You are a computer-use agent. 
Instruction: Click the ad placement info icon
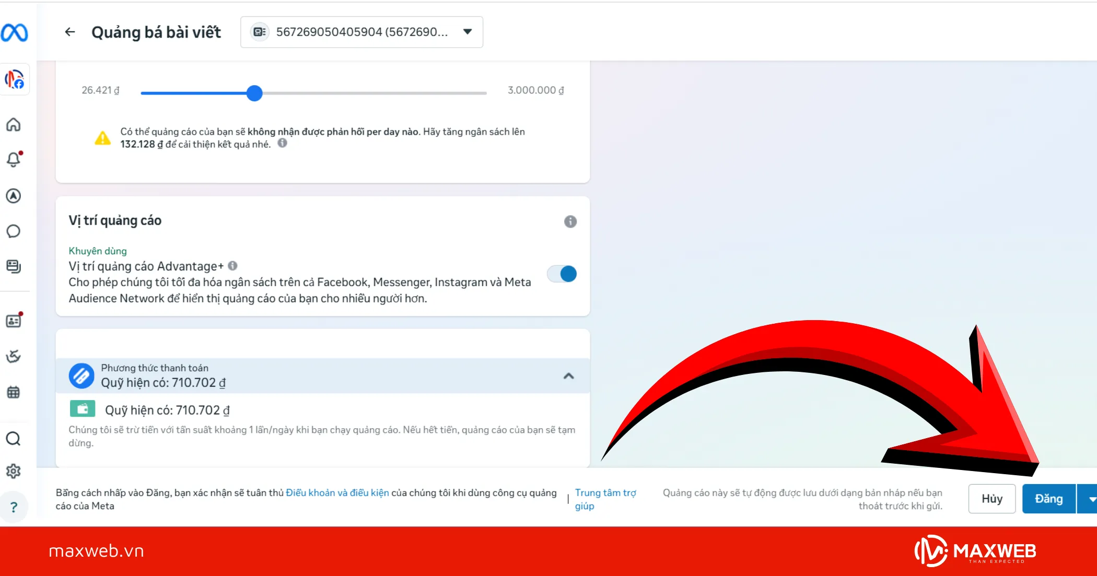point(570,221)
